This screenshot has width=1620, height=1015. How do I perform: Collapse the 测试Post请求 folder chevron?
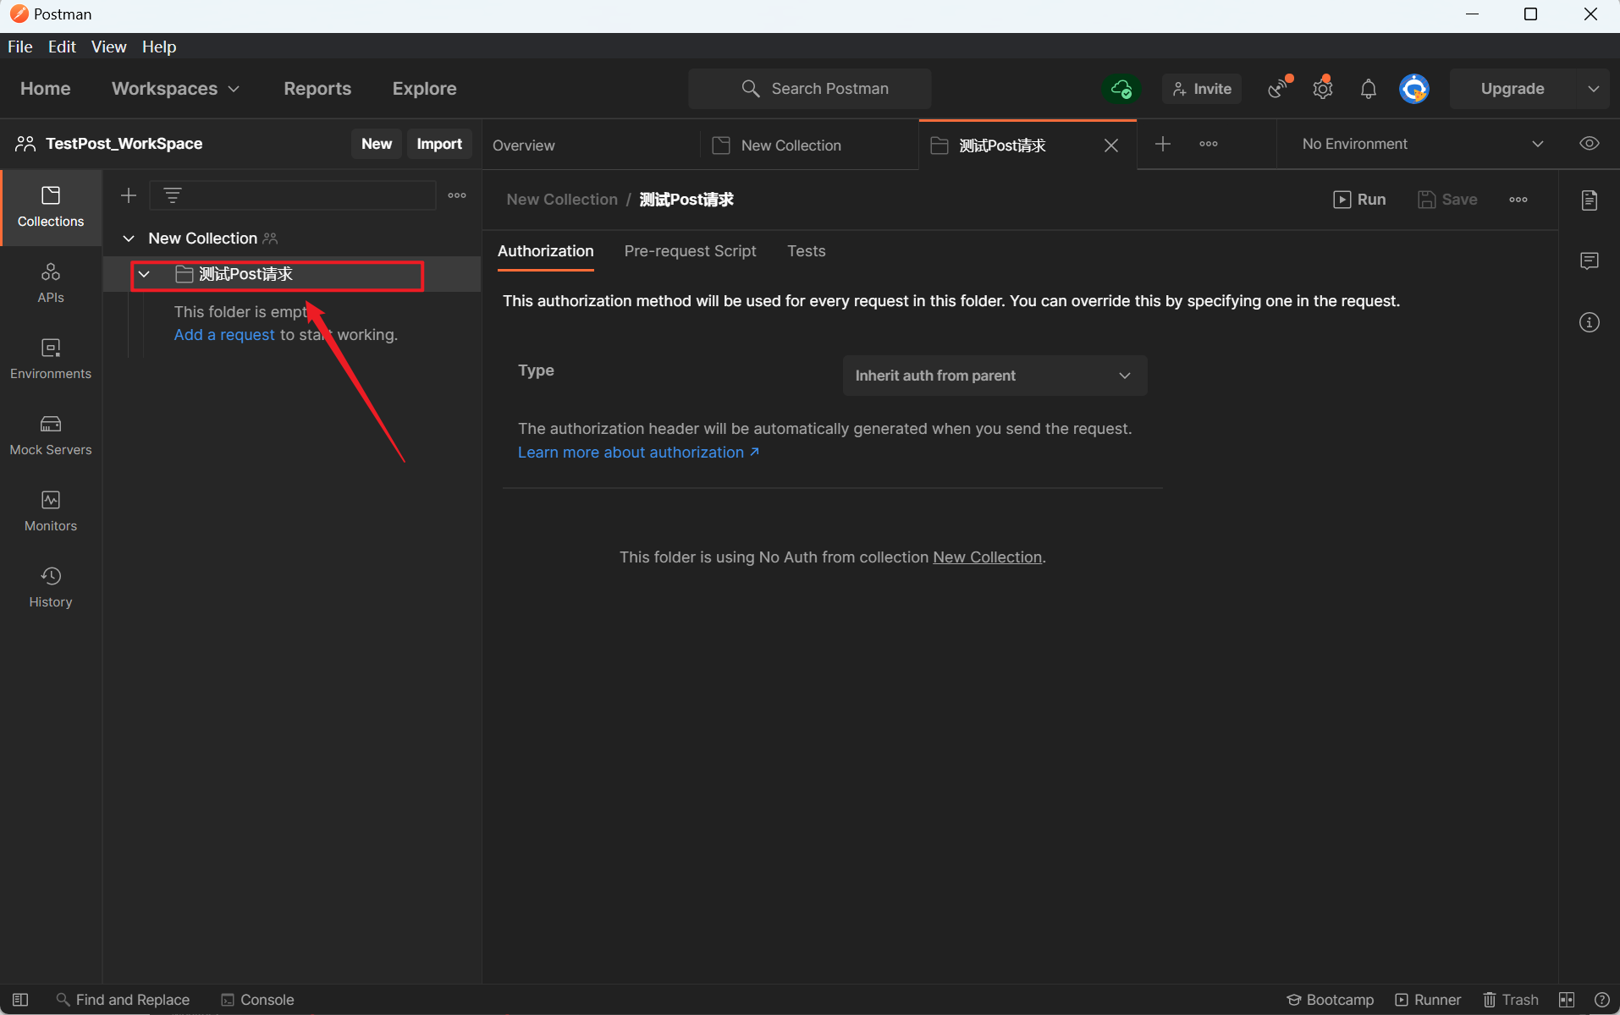click(145, 274)
